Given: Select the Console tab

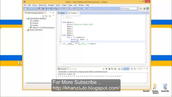Looking at the screenshot, I should click(63, 69).
